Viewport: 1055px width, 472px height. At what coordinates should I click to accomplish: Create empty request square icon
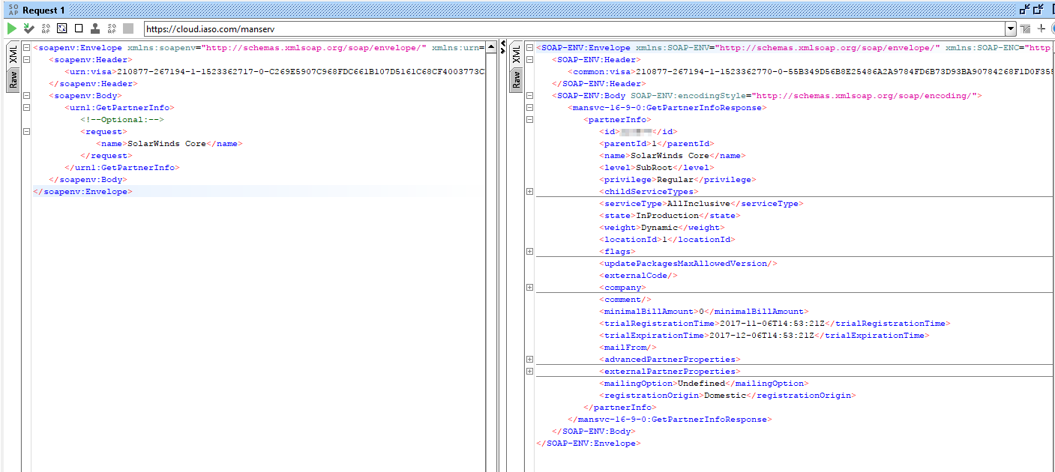(x=79, y=28)
